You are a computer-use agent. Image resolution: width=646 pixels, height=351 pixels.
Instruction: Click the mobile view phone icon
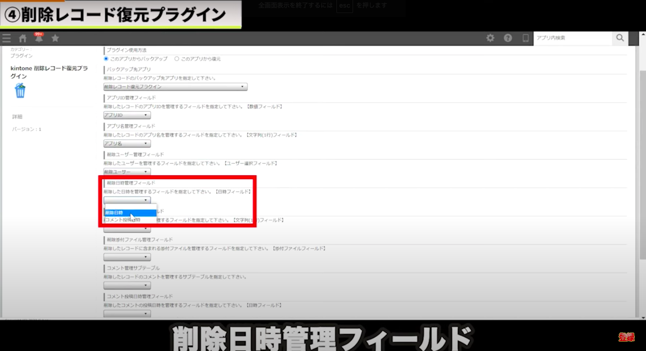pos(525,38)
